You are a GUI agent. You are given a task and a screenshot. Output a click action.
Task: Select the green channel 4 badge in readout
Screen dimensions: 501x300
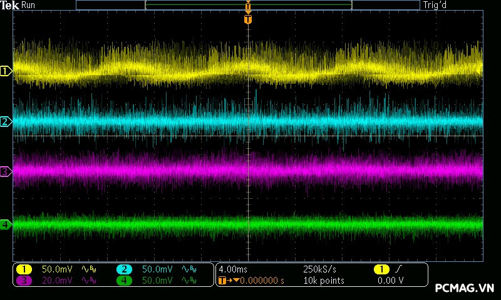click(x=124, y=281)
